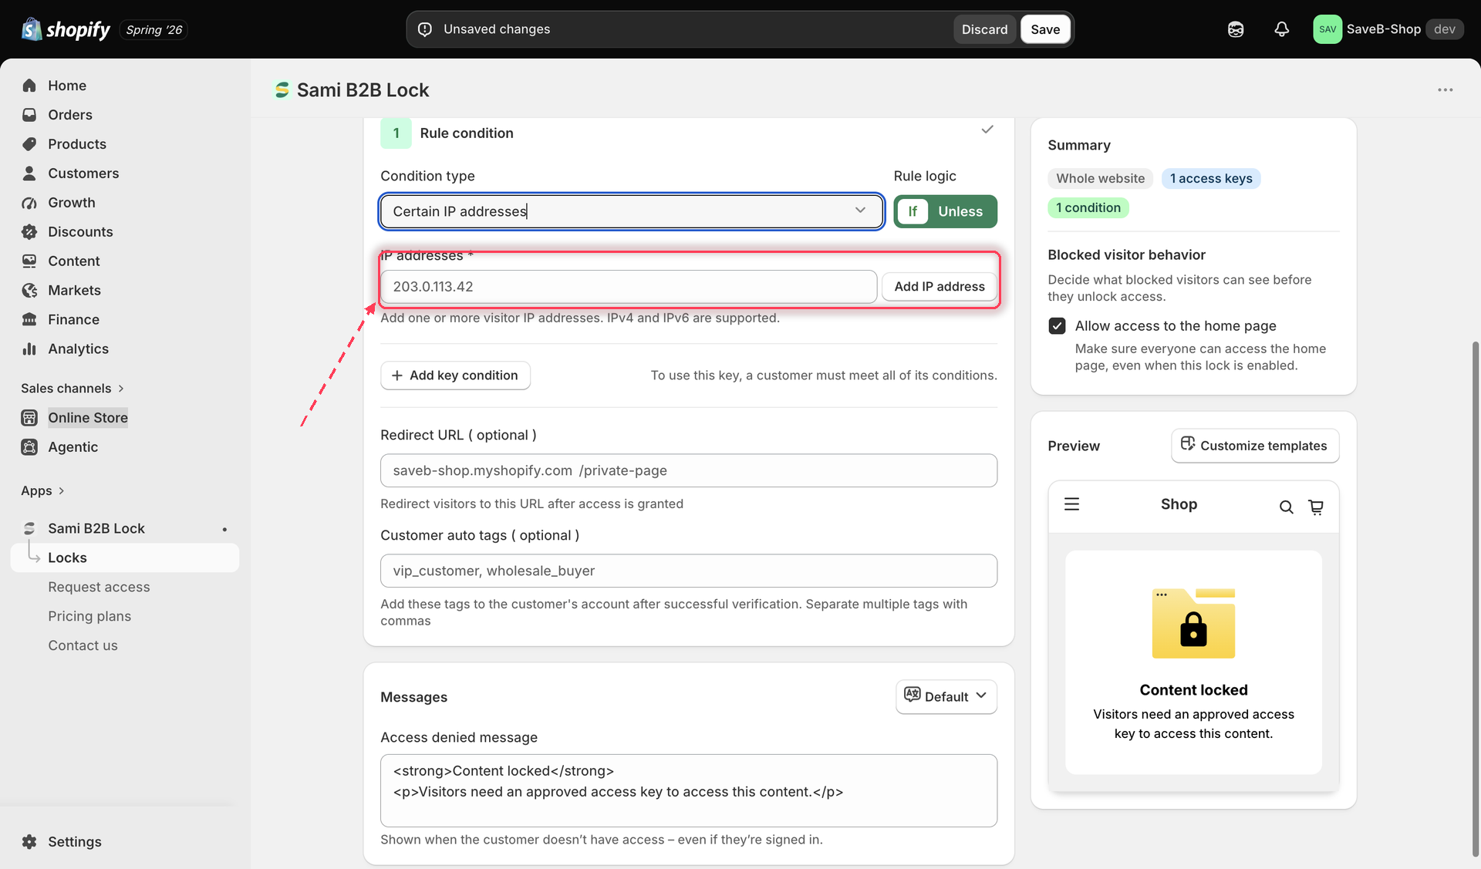Go to Pricing plans
1481x869 pixels.
89,617
